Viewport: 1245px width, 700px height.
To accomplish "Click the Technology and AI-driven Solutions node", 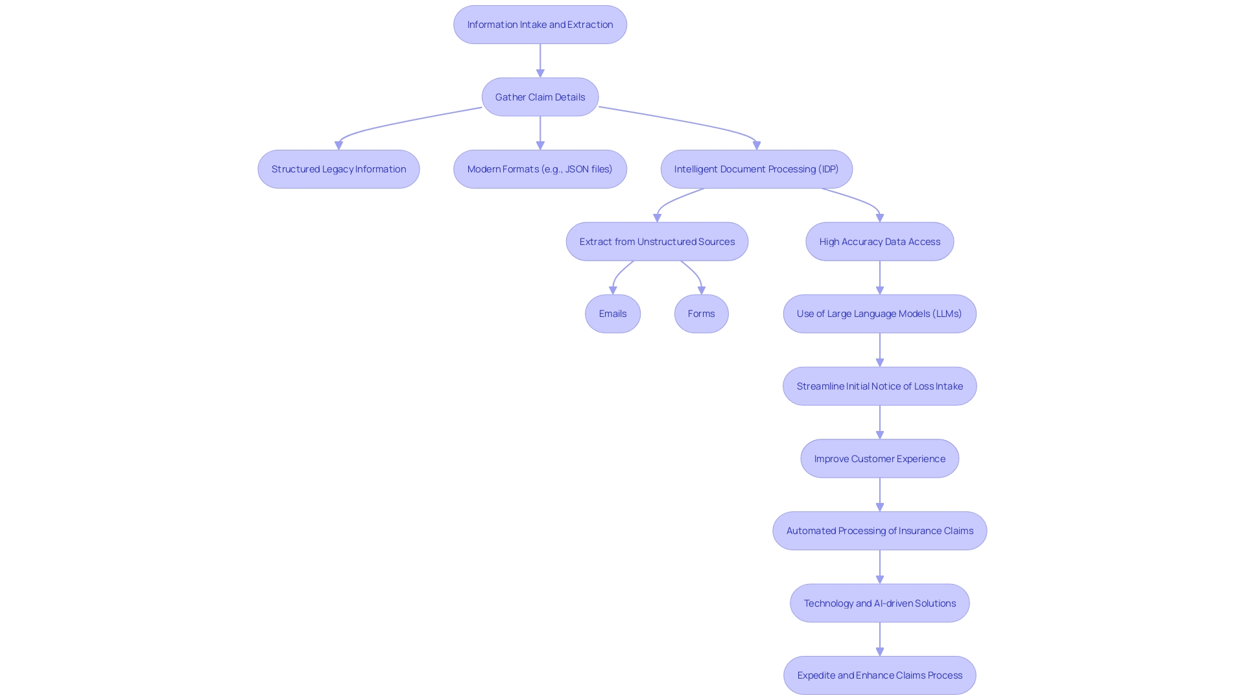I will (880, 603).
